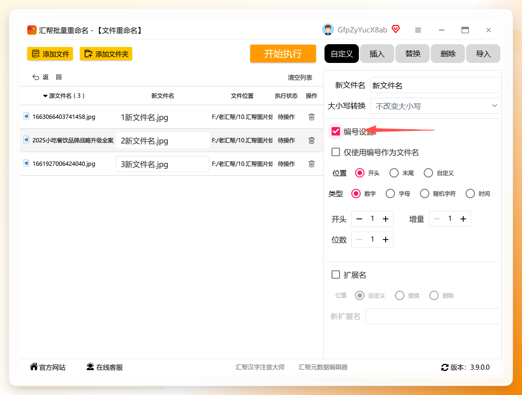Open the 汇帮元数据编辑器 link
522x395 pixels.
pos(323,367)
